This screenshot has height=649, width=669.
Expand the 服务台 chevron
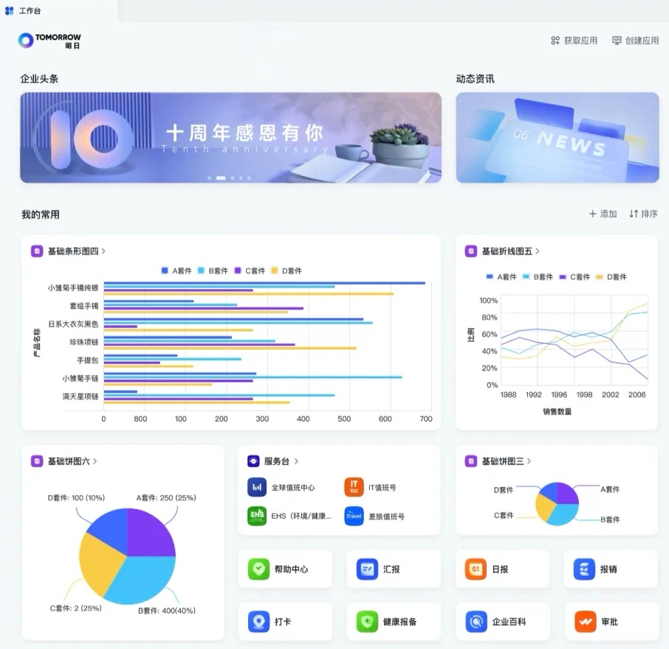pos(296,461)
